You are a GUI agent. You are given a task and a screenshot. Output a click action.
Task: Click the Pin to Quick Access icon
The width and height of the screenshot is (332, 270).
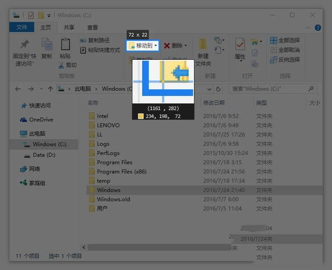(x=24, y=44)
